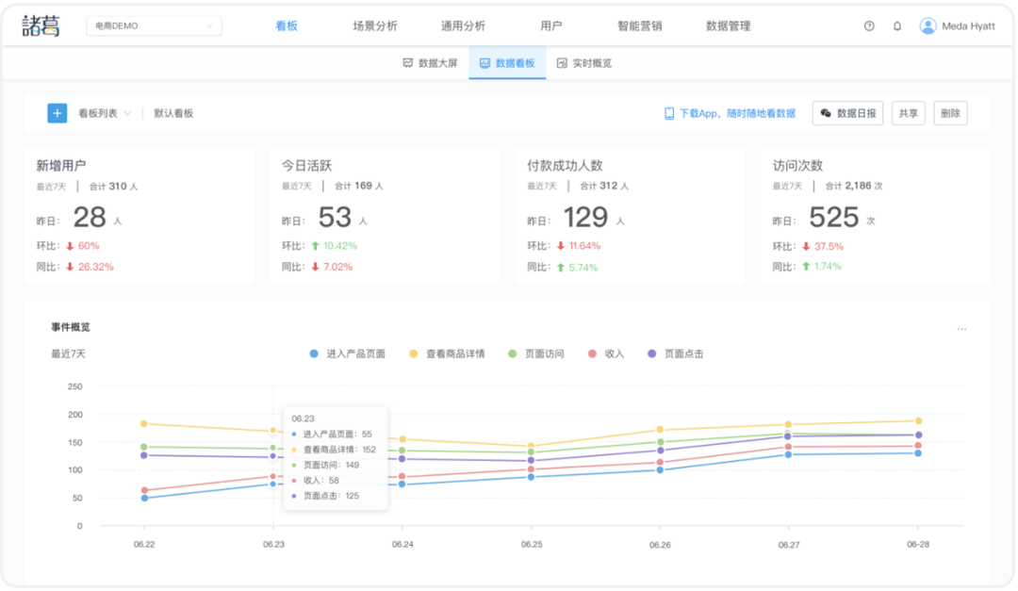Click the phone icon beside 下载App
1018x591 pixels.
(x=669, y=113)
